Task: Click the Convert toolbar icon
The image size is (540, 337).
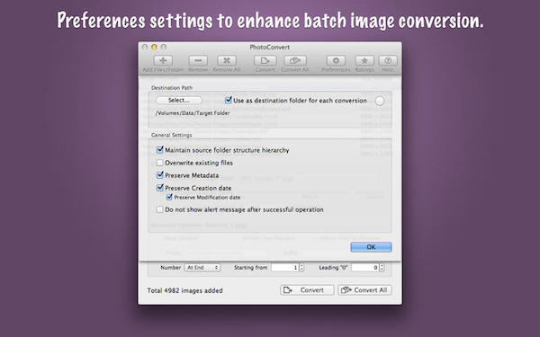Action: (265, 60)
